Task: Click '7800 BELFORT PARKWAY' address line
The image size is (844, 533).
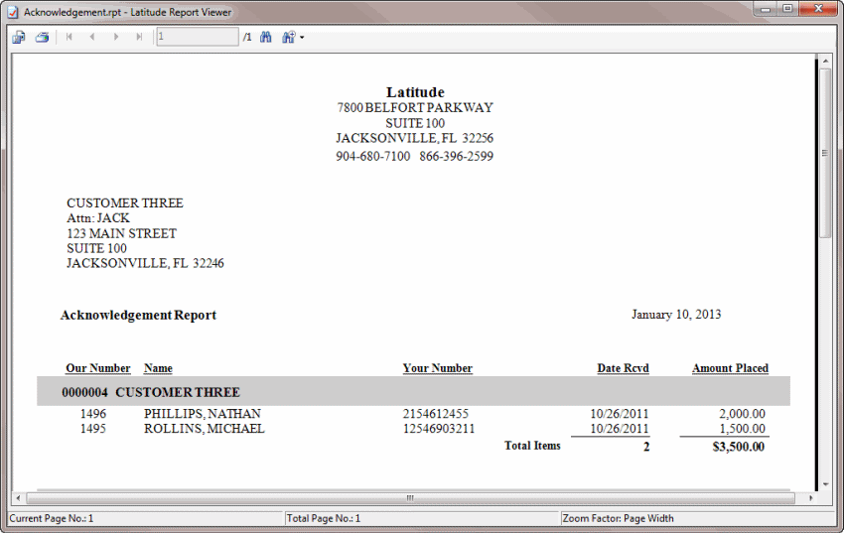Action: pyautogui.click(x=415, y=107)
